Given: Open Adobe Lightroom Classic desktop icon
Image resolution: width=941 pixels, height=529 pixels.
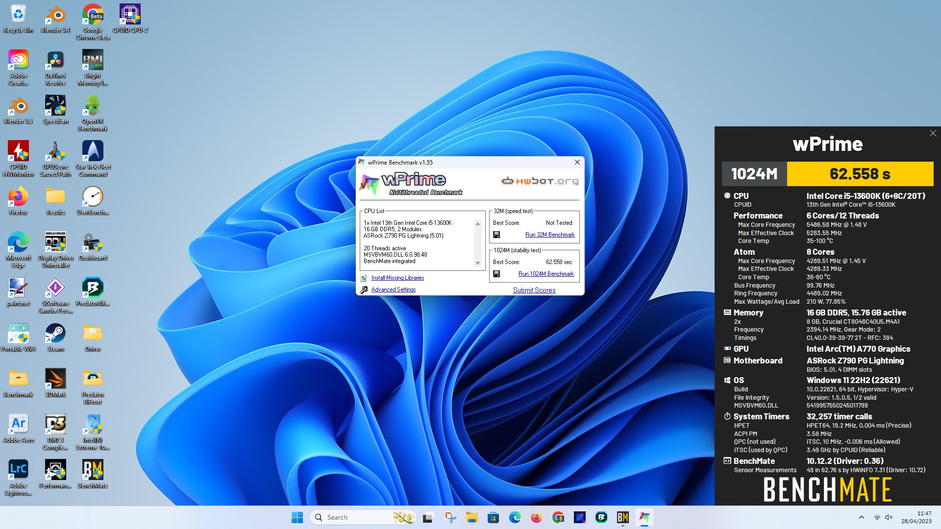Looking at the screenshot, I should click(x=18, y=478).
